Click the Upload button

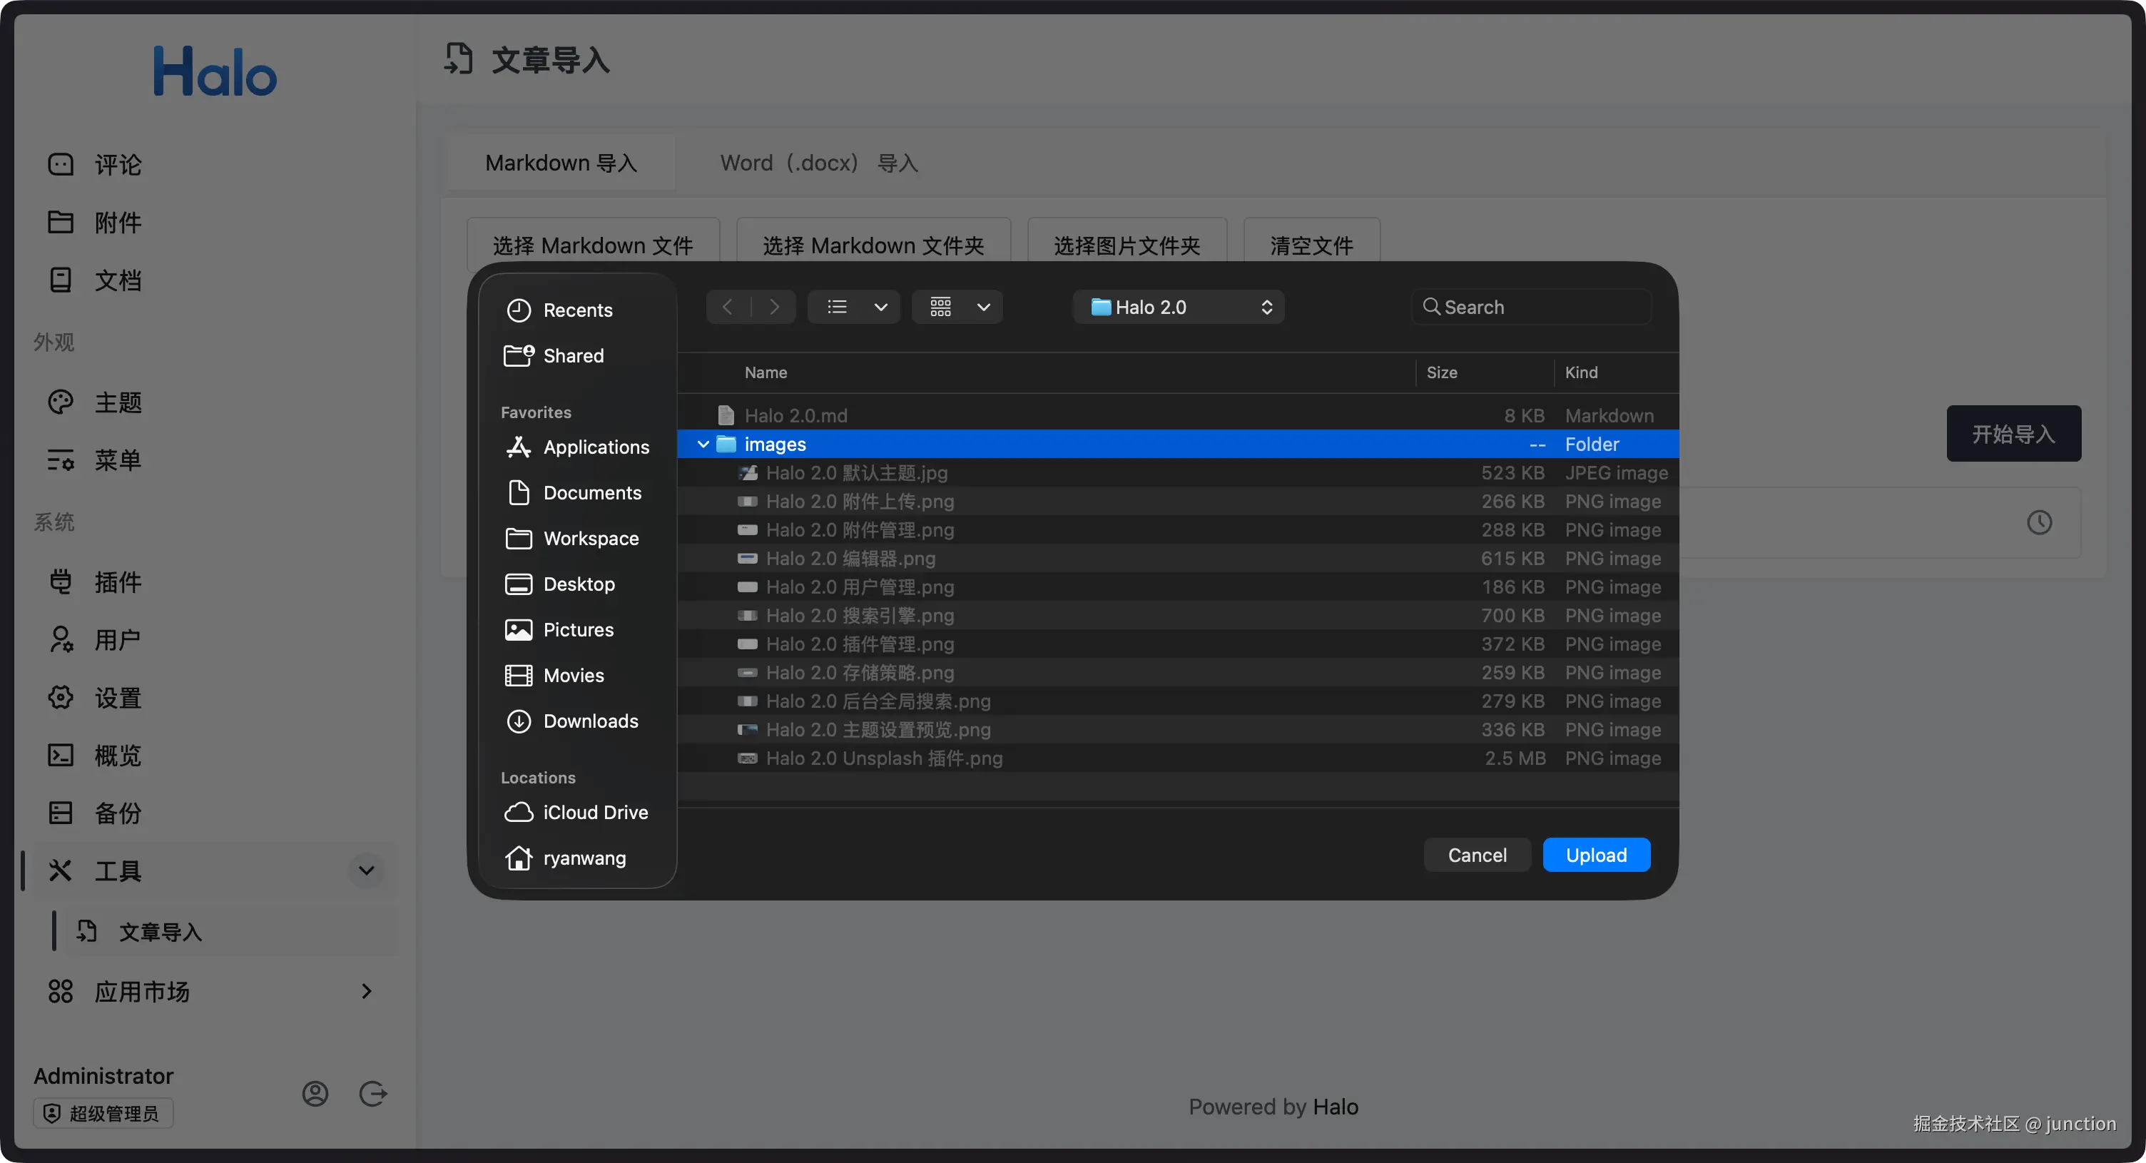tap(1595, 855)
